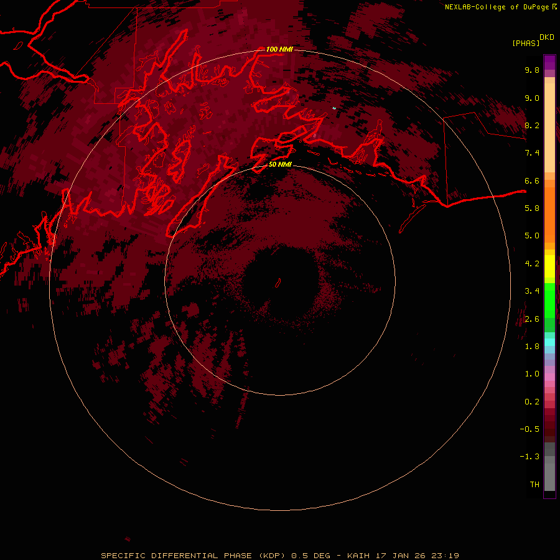Click the small red radar site outline at center
Viewport: 560px width, 560px height.
(278, 283)
